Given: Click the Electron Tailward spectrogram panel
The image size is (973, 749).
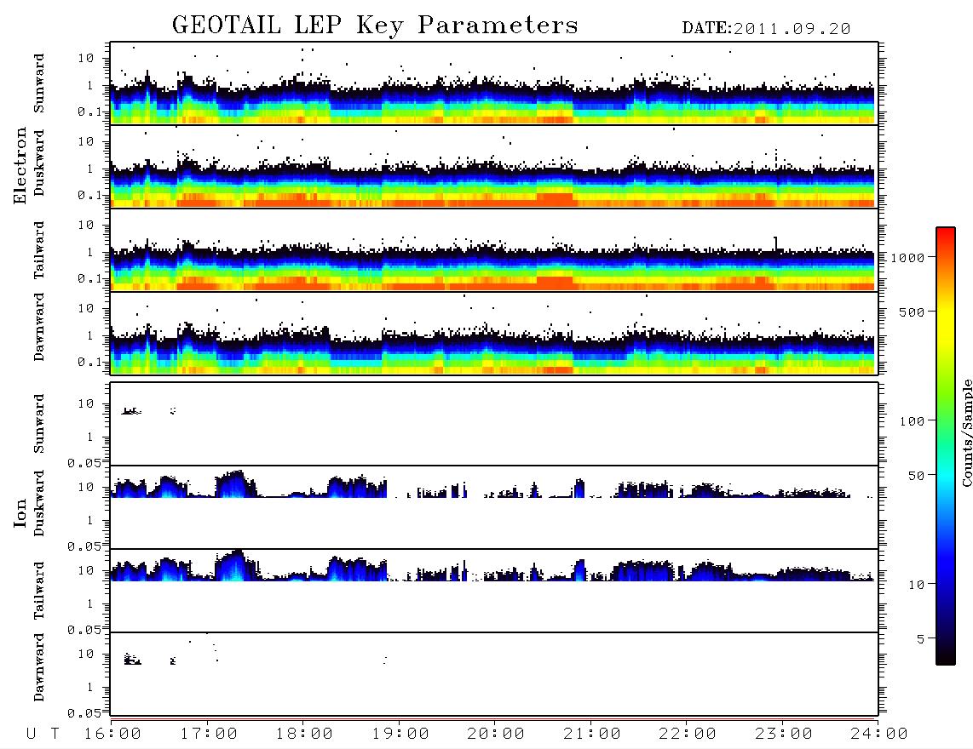Looking at the screenshot, I should click(494, 250).
